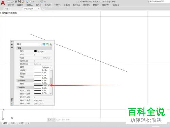Open the viewport controls label [-][俯视][二维线框]

[8, 13]
